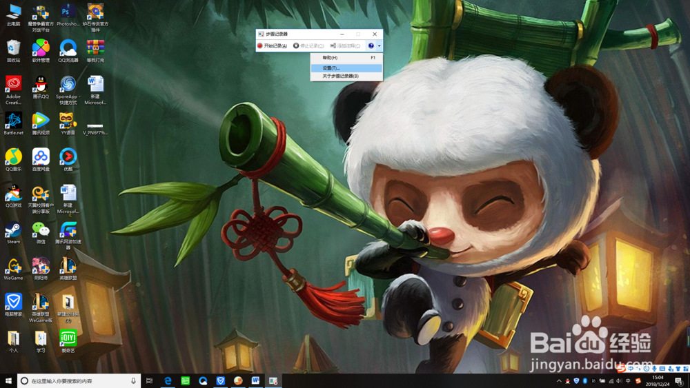The height and width of the screenshot is (388, 690).
Task: Select the 学习 folder on desktop
Action: pos(41,342)
